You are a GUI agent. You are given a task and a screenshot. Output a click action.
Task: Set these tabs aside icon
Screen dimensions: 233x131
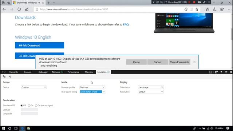pos(9,3)
